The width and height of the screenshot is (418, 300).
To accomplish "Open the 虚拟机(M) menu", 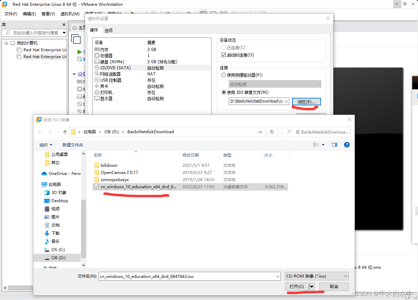I will pos(70,14).
